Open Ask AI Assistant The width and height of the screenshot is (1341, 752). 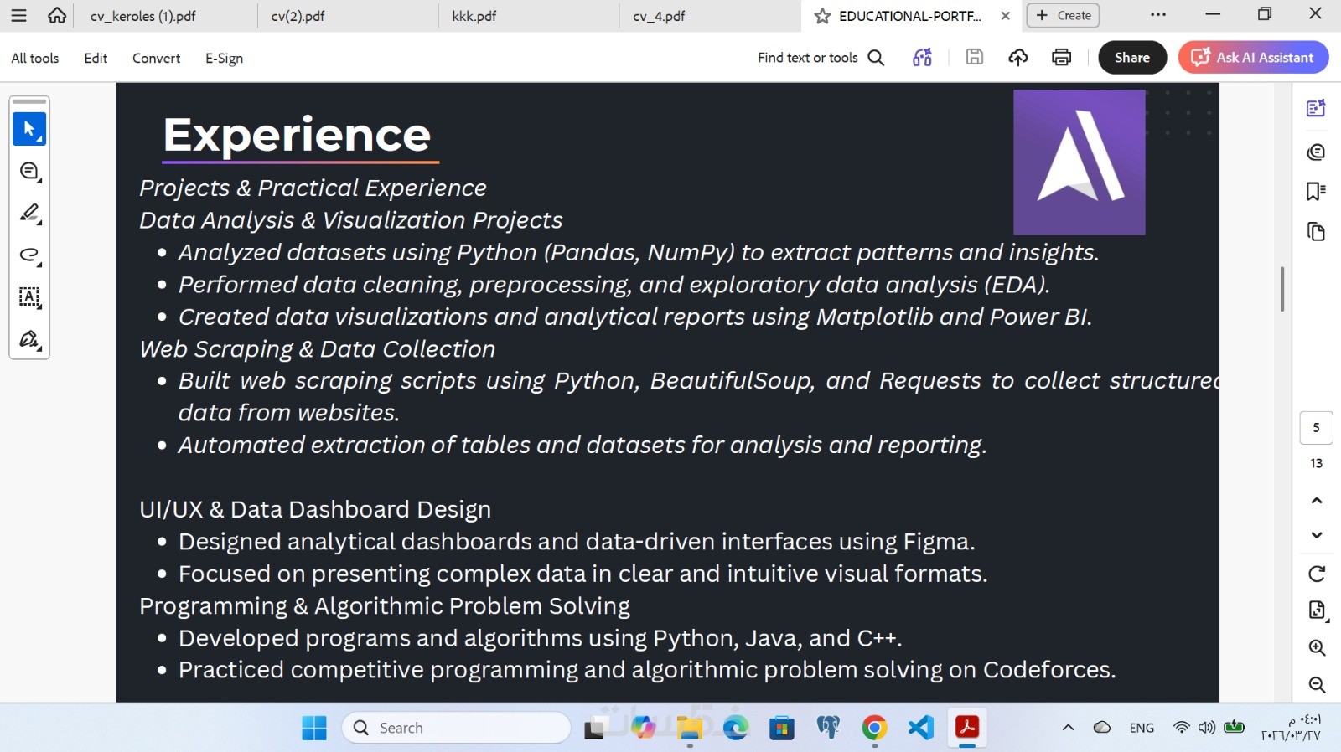point(1253,58)
